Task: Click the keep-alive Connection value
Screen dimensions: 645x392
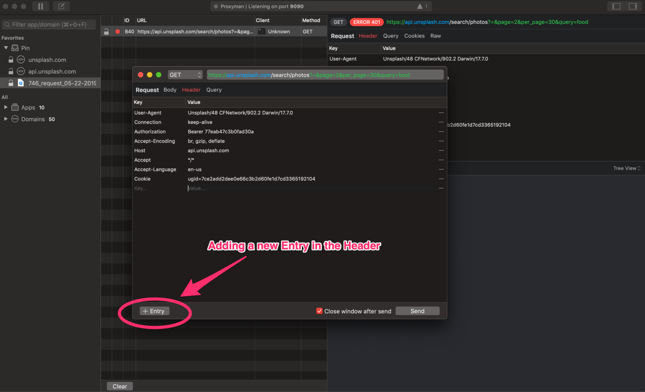Action: pyautogui.click(x=200, y=122)
